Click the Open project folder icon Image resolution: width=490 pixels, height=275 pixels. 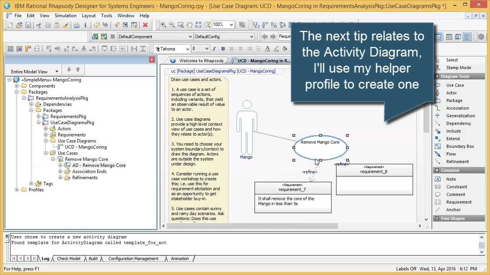[x=19, y=25]
